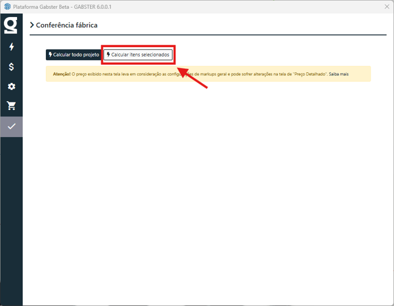Follow the Saiba mais link
Viewport: 394px width, 306px height.
pyautogui.click(x=339, y=74)
